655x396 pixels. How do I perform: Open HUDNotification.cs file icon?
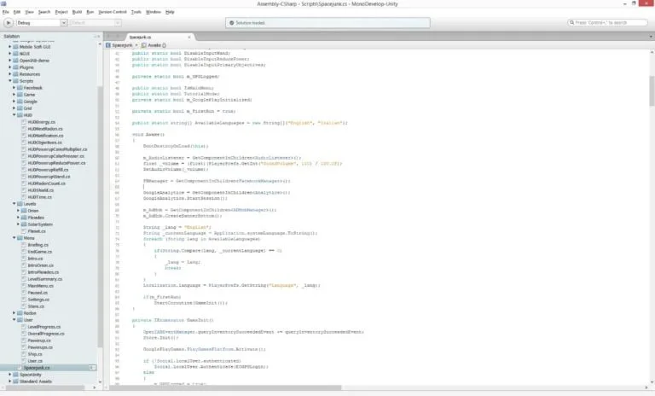[x=24, y=136]
